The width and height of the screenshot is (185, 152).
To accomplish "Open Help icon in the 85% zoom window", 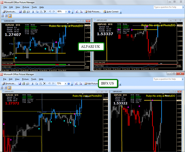I will pyautogui.click(x=69, y=12).
